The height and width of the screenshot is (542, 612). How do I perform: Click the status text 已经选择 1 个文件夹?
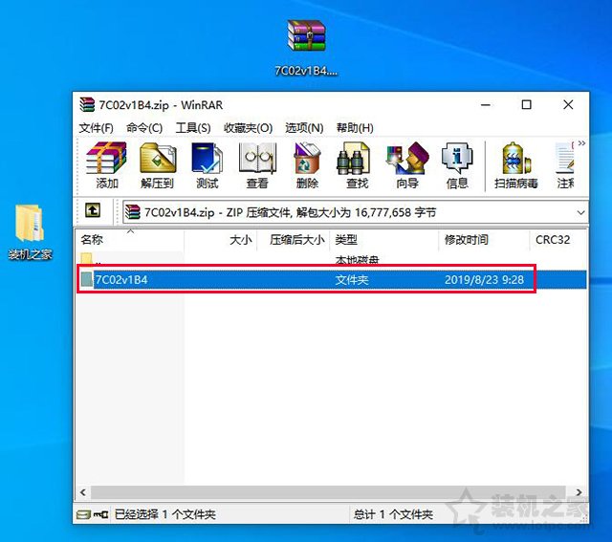[x=165, y=514]
